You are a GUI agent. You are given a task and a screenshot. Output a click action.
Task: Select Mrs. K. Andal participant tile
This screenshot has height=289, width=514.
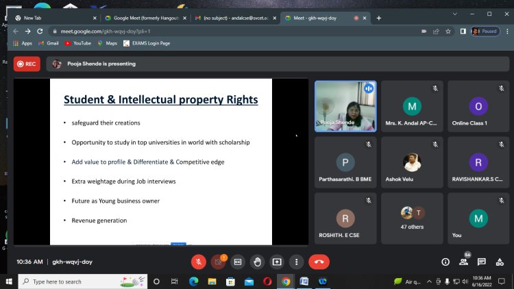(x=412, y=106)
